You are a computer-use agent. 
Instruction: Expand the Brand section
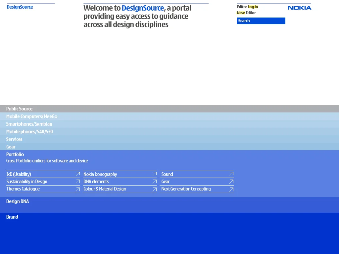pos(169,233)
